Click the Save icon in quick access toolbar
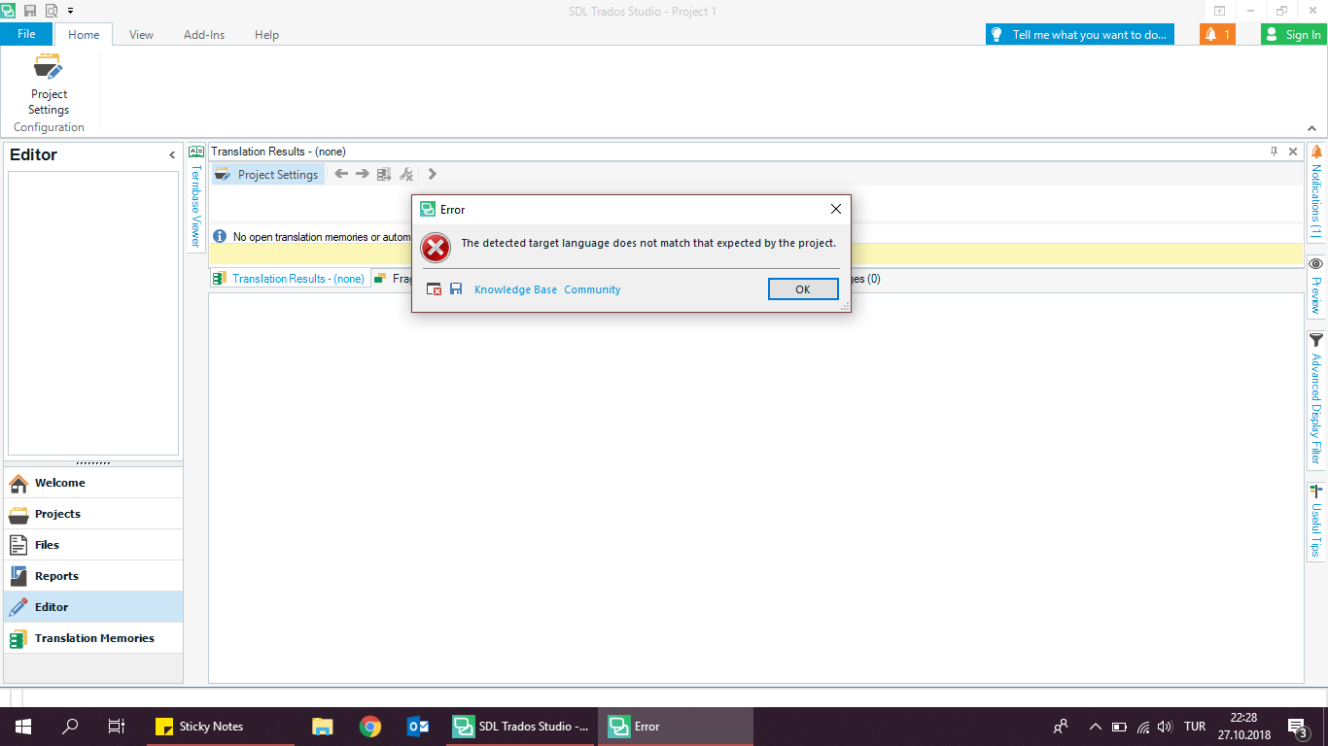This screenshot has height=746, width=1328. point(29,11)
